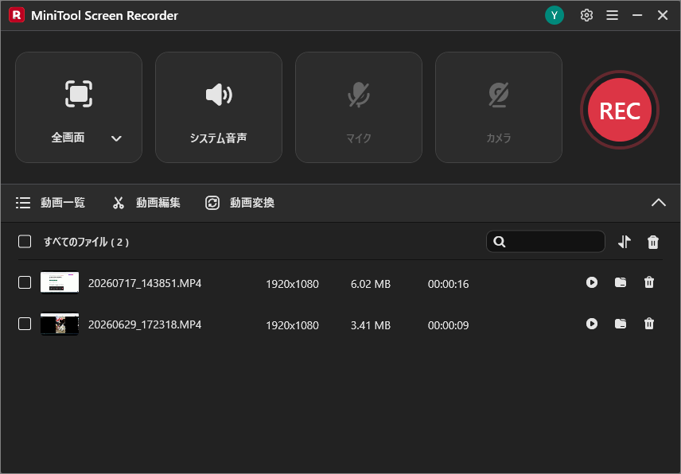Image resolution: width=681 pixels, height=474 pixels.
Task: Enable the microphone (マイク) card
Action: click(358, 107)
